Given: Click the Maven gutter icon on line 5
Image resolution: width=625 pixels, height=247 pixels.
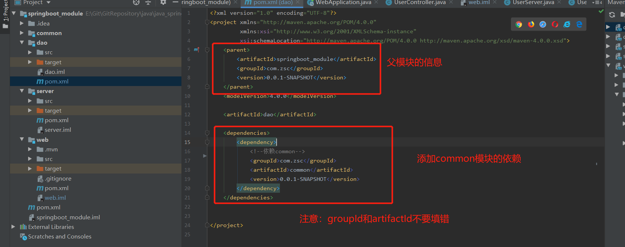Looking at the screenshot, I should pyautogui.click(x=197, y=50).
